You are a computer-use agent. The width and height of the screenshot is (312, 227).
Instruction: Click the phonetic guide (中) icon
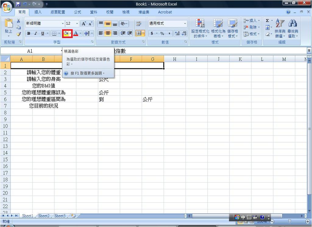87,34
